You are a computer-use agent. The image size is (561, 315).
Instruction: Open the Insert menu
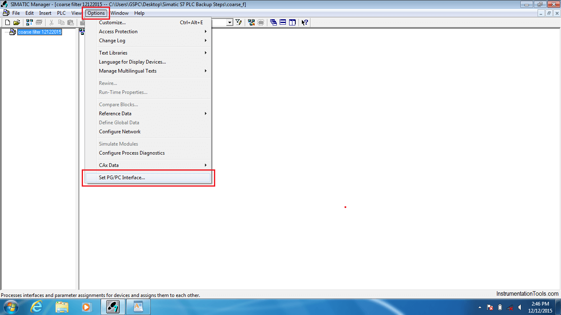tap(45, 13)
